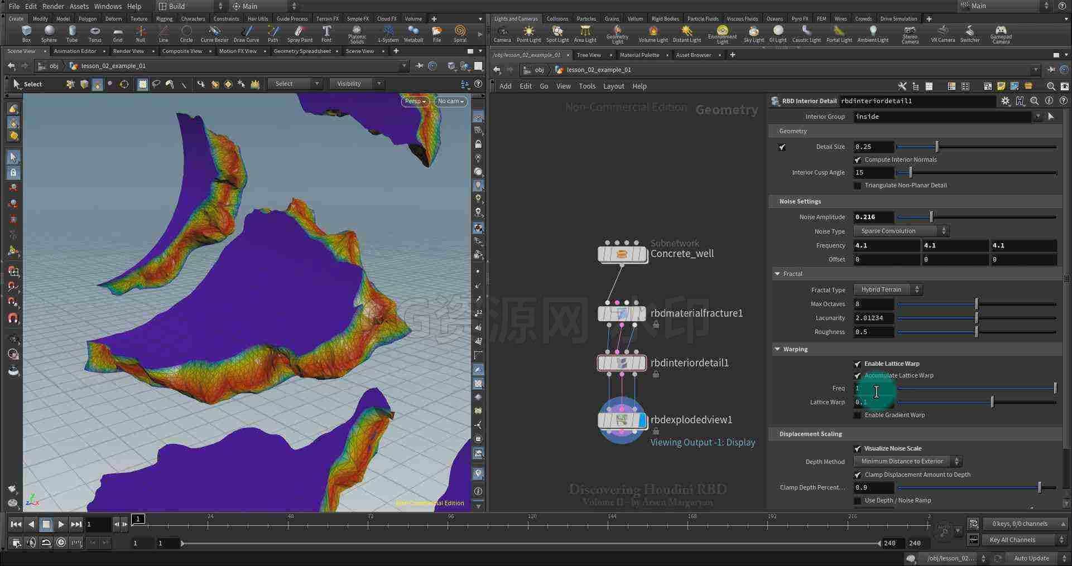Open the Persp viewport menu
The height and width of the screenshot is (566, 1072).
click(415, 101)
